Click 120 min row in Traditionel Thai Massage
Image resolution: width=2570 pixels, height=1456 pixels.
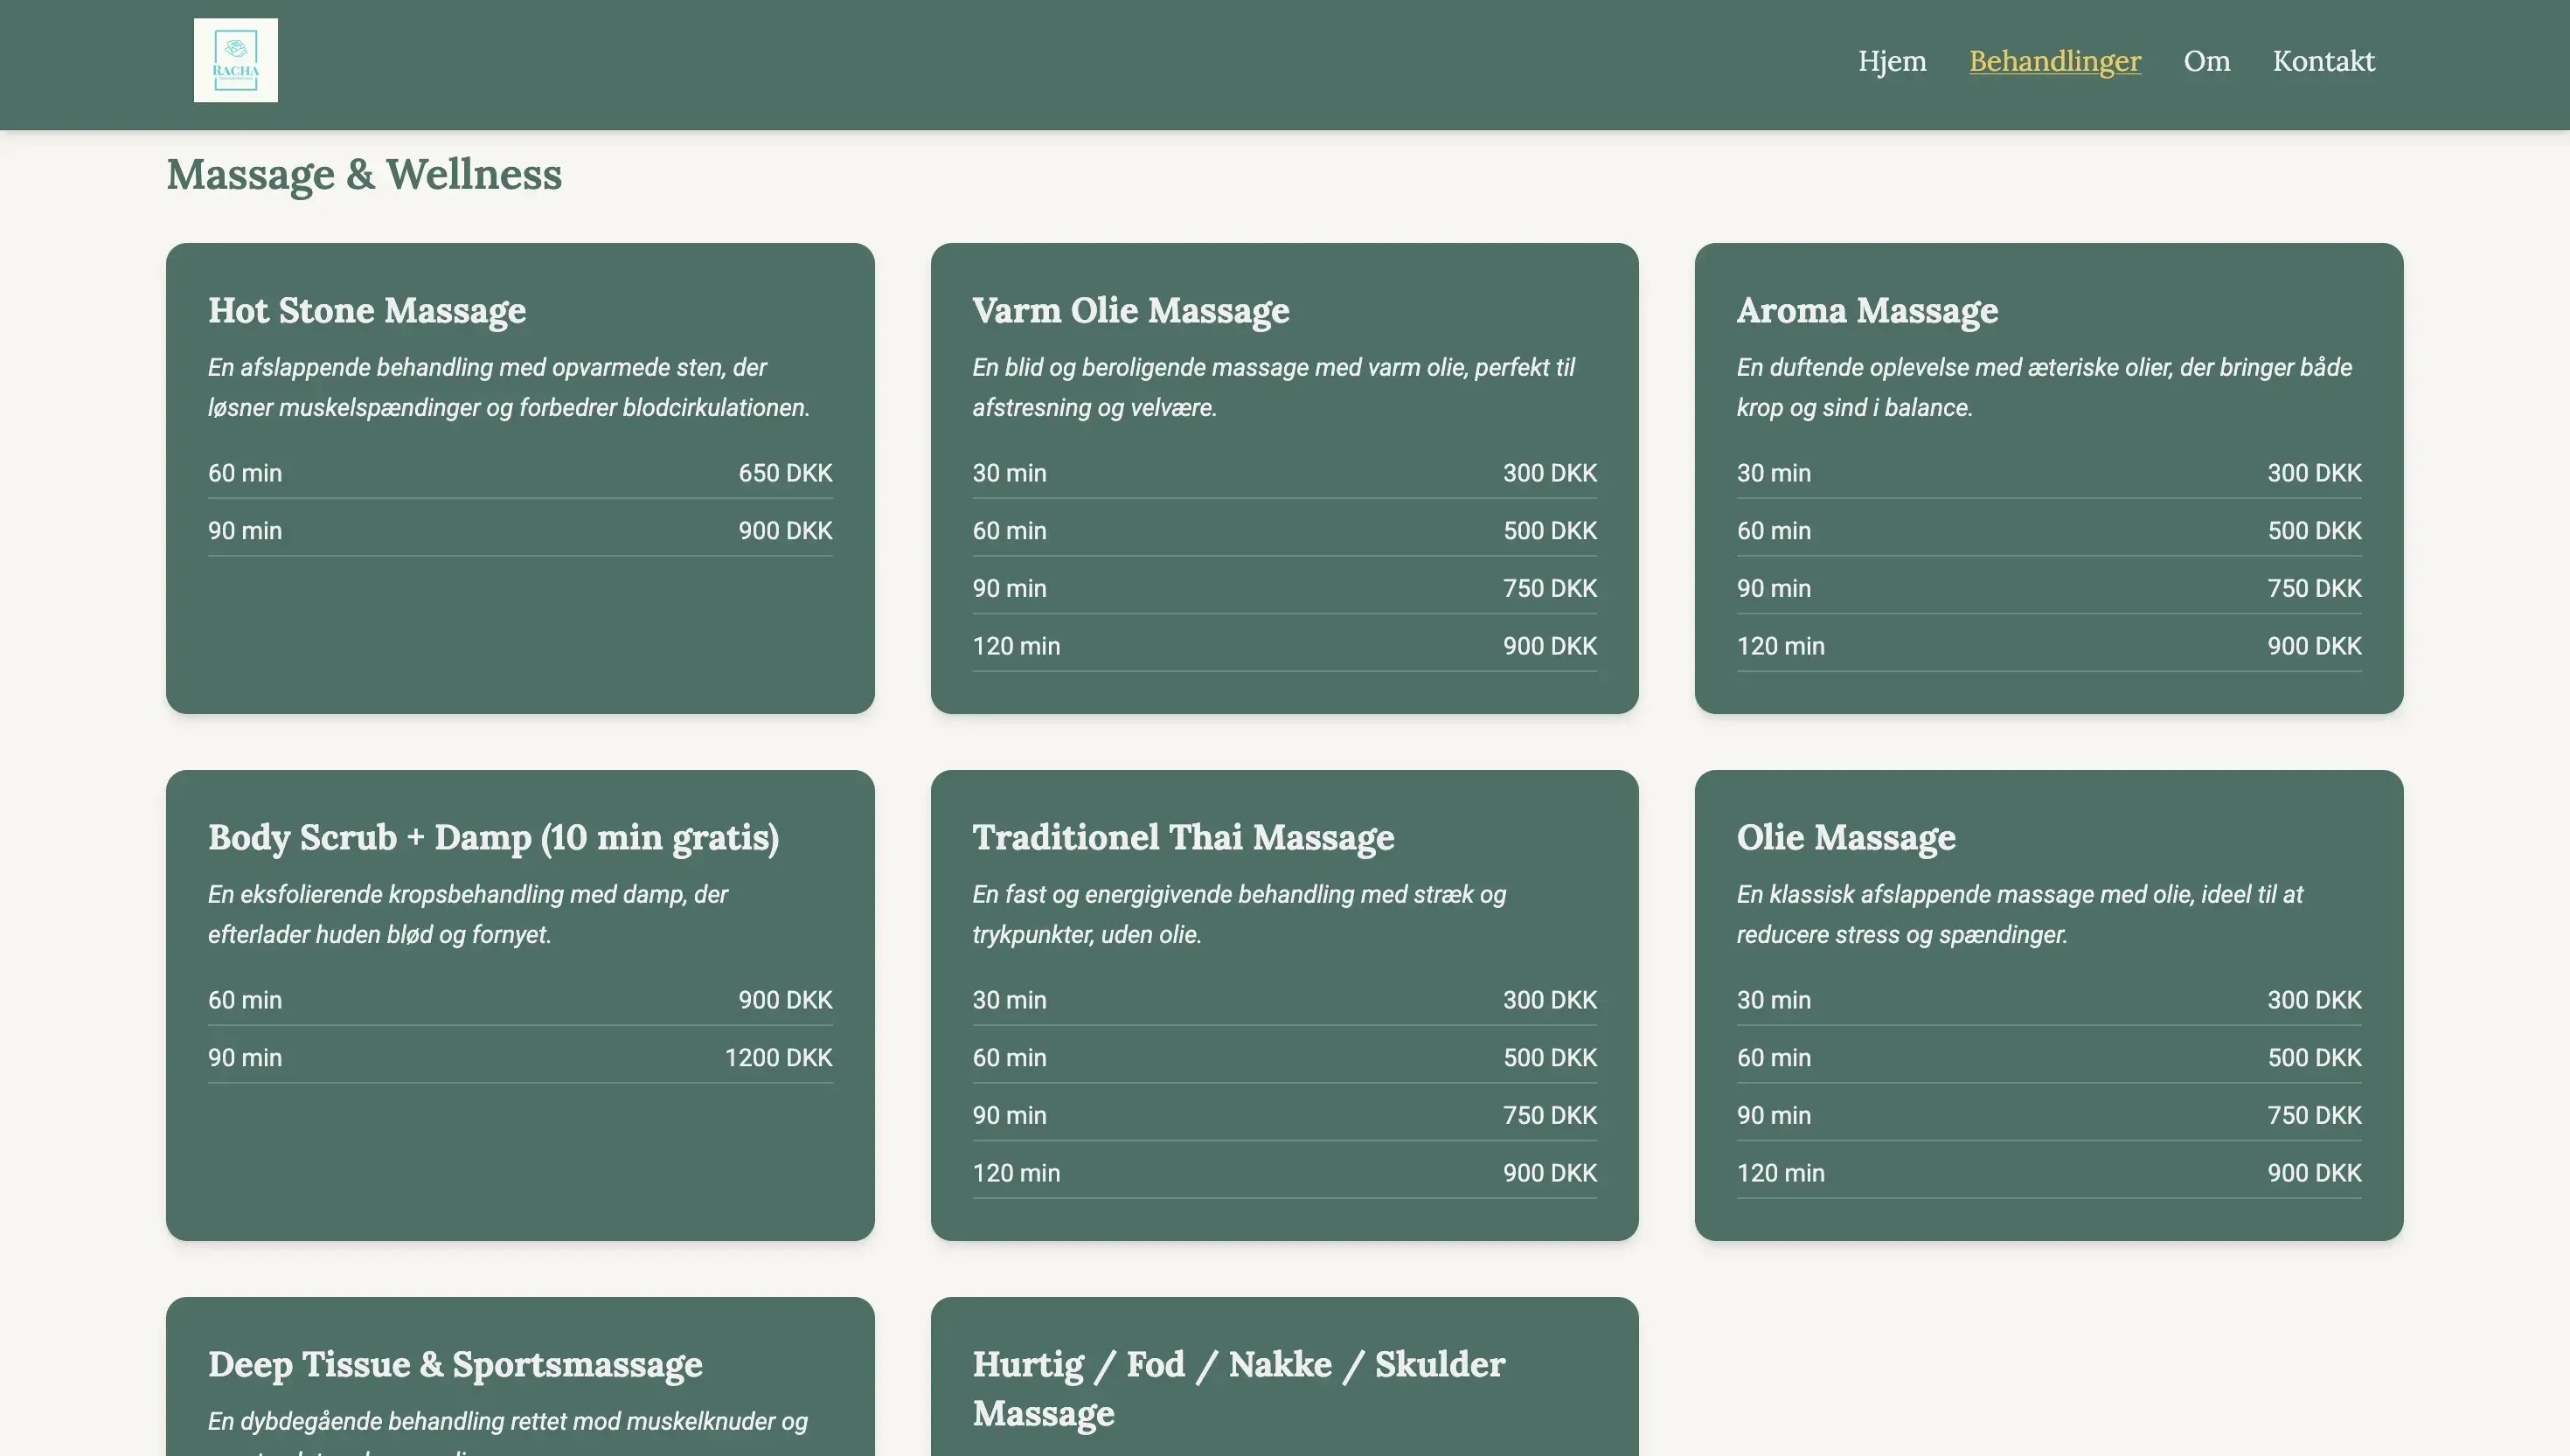pos(1284,1173)
